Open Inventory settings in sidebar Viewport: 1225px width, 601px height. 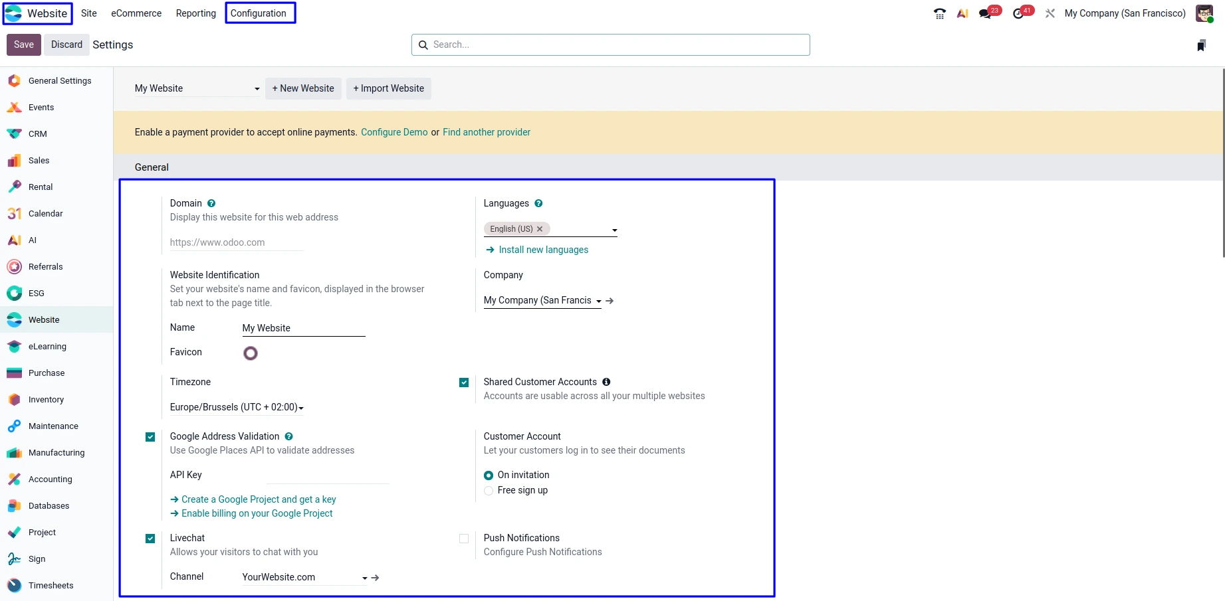[56, 399]
